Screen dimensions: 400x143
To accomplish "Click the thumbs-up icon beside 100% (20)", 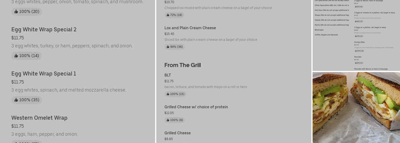I will point(16,12).
